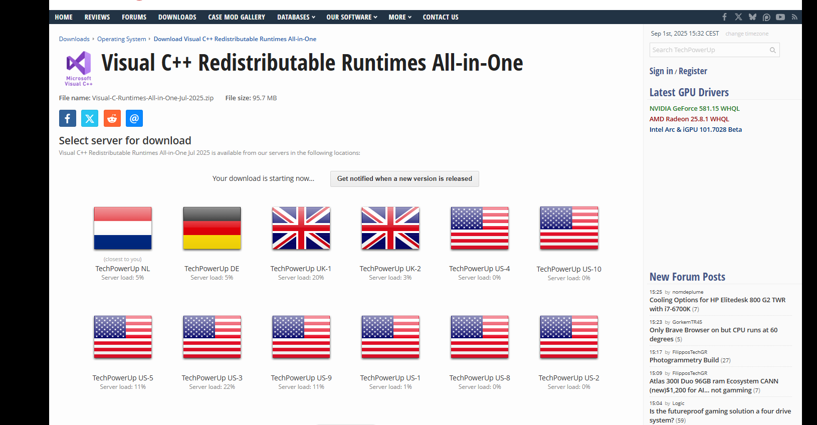
Task: Select the TechPowerUp NL server flag
Action: [x=123, y=228]
